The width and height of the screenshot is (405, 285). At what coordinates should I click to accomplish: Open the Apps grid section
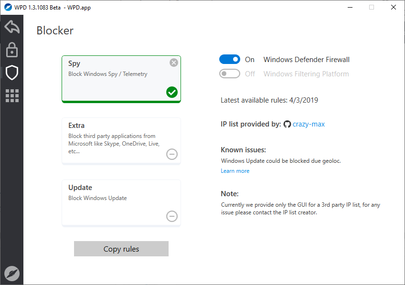(12, 95)
